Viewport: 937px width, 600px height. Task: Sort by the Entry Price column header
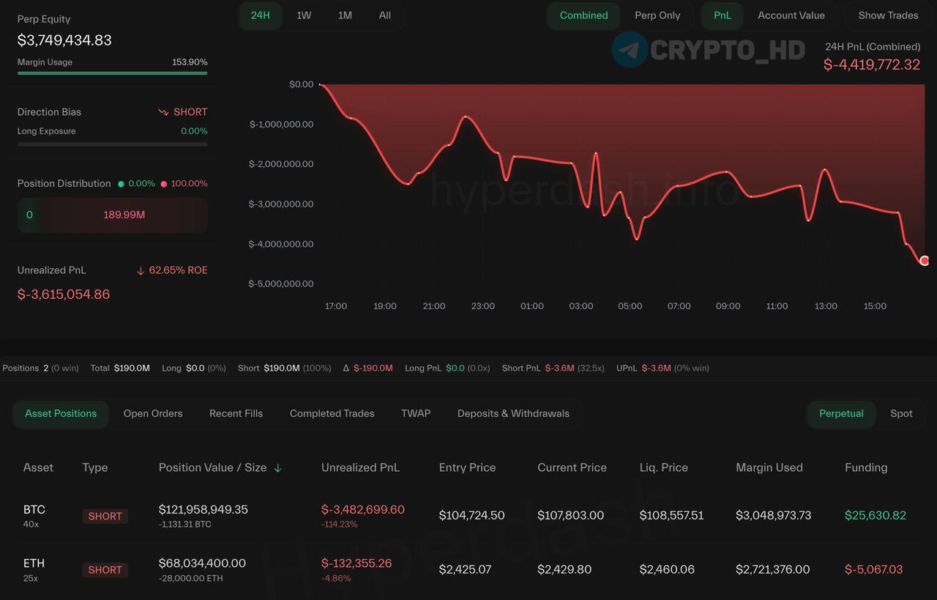point(467,467)
